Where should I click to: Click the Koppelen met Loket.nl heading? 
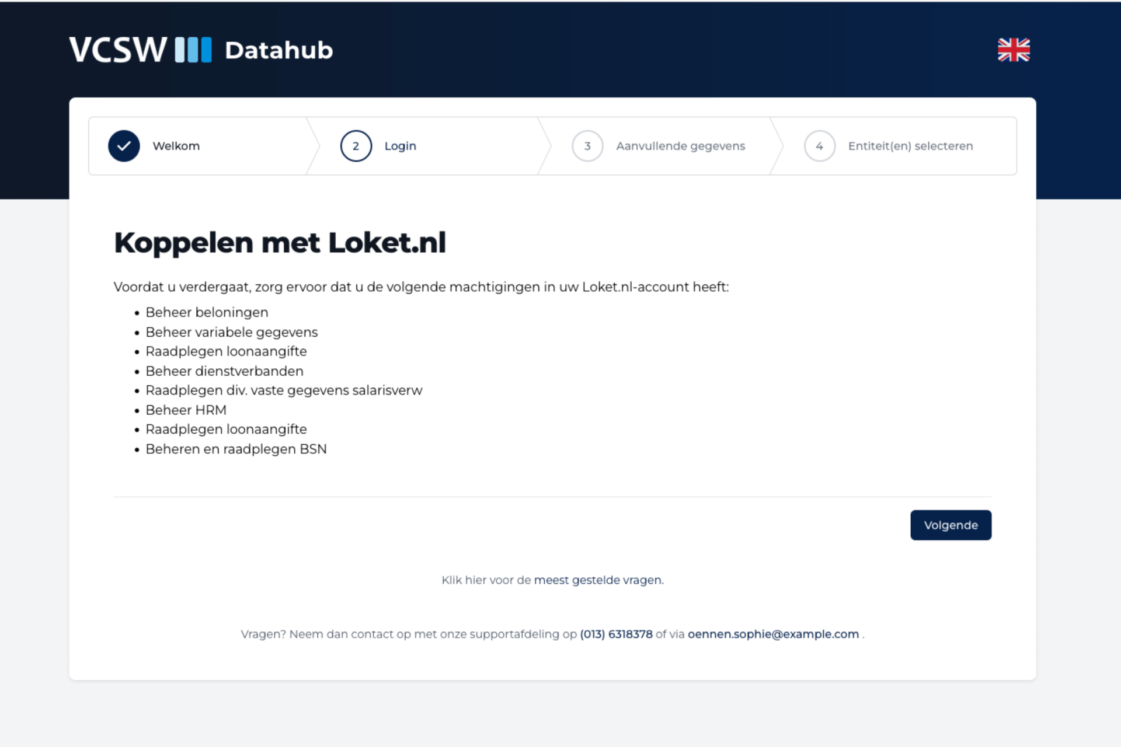click(280, 243)
